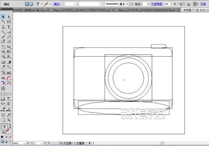Choose the Rectangle tool
Viewport: 209px width, 146px height.
click(9, 32)
